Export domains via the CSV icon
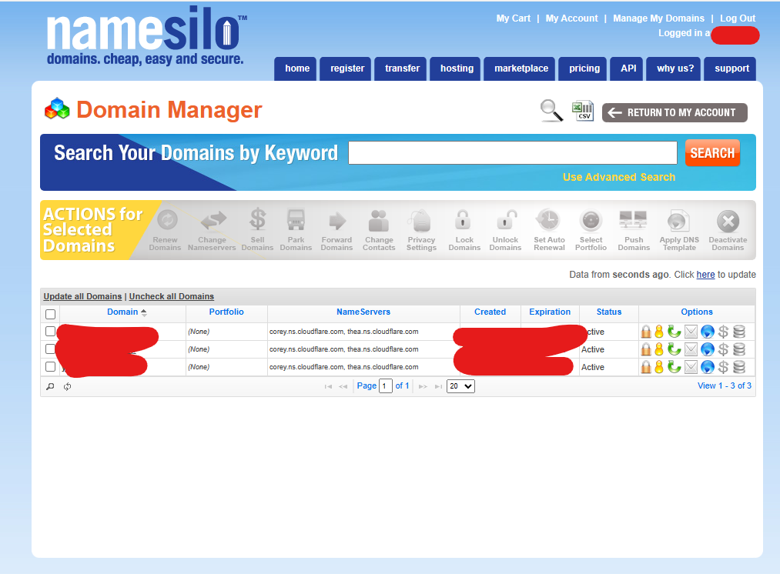Viewport: 780px width, 574px height. [x=583, y=110]
